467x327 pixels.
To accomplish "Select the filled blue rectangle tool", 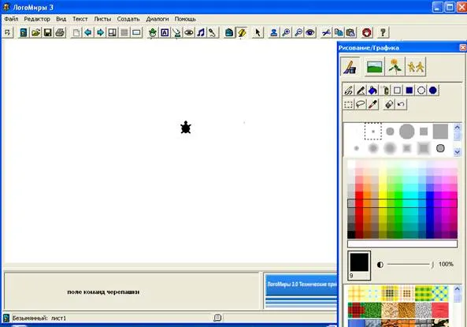I will (410, 90).
